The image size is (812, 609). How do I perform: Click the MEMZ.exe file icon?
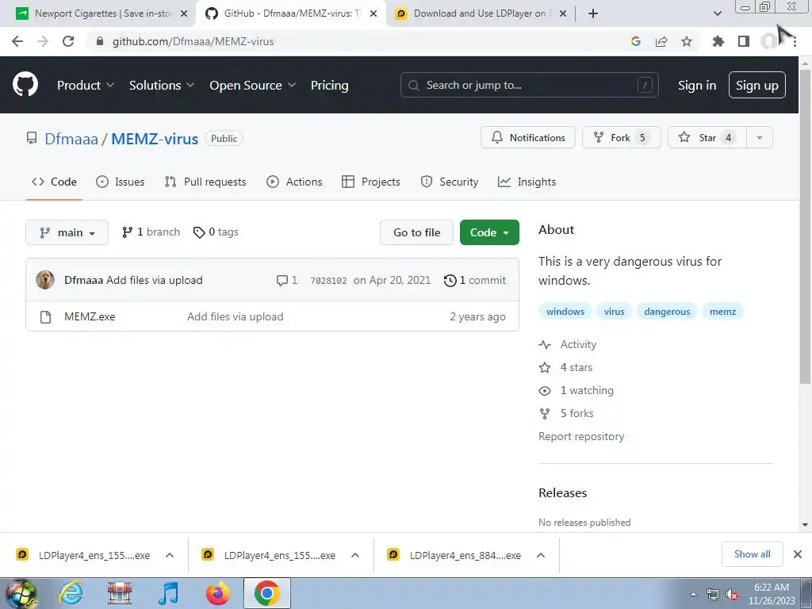(45, 316)
